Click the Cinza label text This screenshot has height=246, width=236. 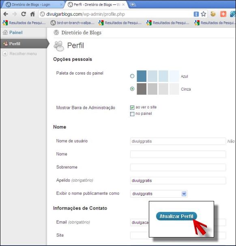186,89
